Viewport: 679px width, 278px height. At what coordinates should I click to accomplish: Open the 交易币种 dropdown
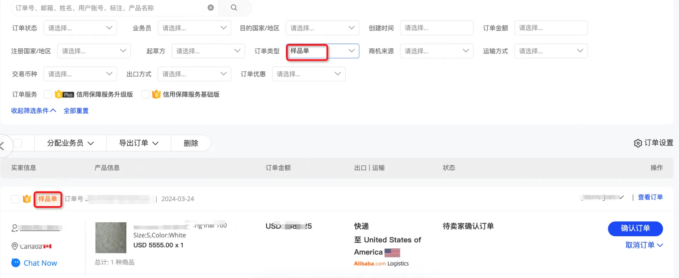(80, 74)
